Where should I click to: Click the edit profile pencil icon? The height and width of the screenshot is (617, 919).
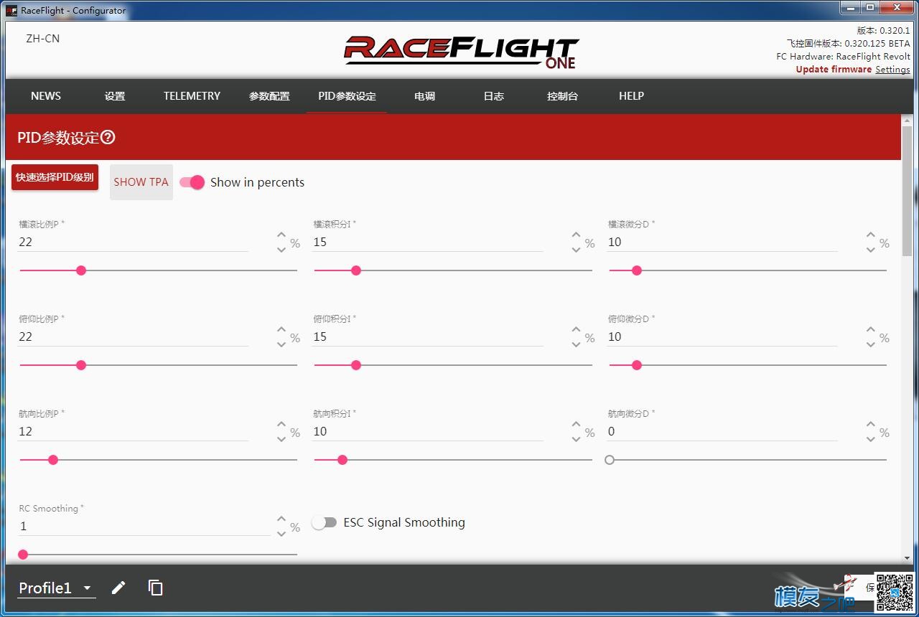(118, 588)
